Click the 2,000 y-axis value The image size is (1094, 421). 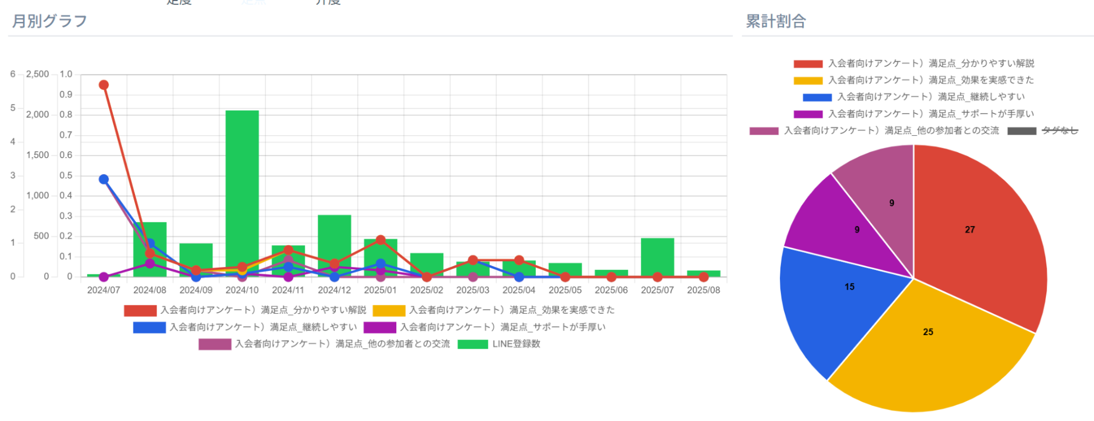pos(38,114)
